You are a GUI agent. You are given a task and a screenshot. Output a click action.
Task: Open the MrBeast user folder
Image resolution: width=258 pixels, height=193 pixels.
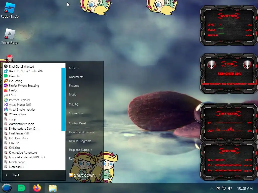pos(74,68)
